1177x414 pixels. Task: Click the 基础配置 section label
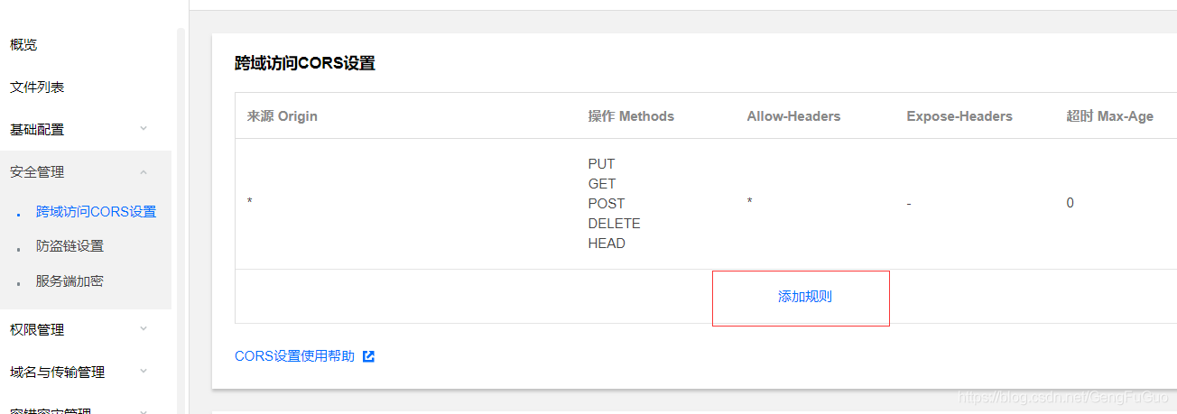[37, 129]
